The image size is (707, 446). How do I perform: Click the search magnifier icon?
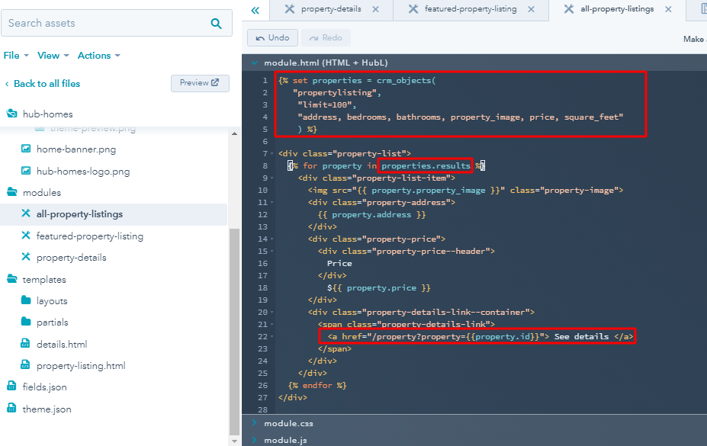[216, 24]
